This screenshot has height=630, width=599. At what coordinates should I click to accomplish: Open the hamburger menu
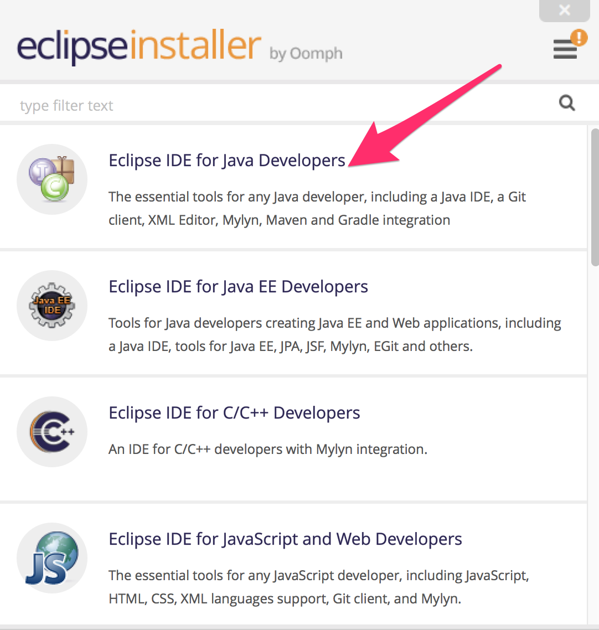pos(565,49)
